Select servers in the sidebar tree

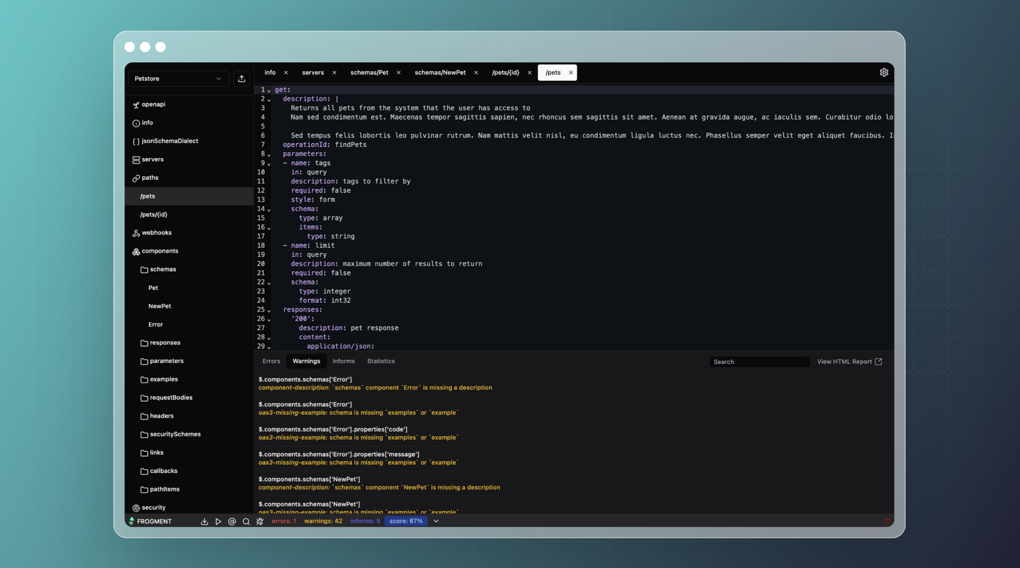tap(189, 160)
